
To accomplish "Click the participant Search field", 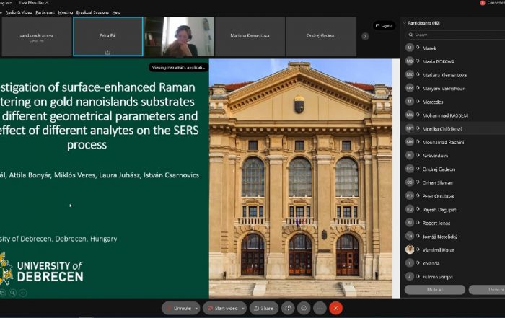I will coord(454,35).
